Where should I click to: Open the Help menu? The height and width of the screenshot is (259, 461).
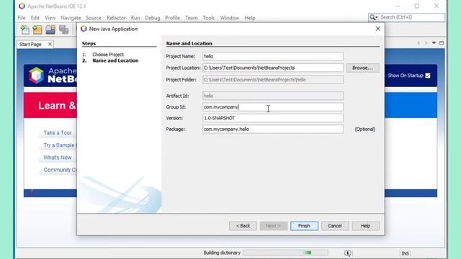[250, 18]
